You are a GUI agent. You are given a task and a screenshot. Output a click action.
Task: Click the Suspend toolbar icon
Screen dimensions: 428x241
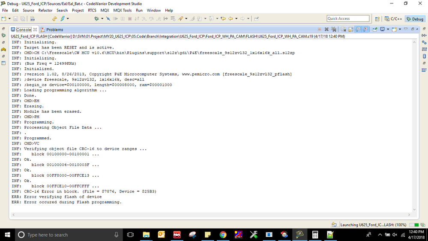click(123, 18)
